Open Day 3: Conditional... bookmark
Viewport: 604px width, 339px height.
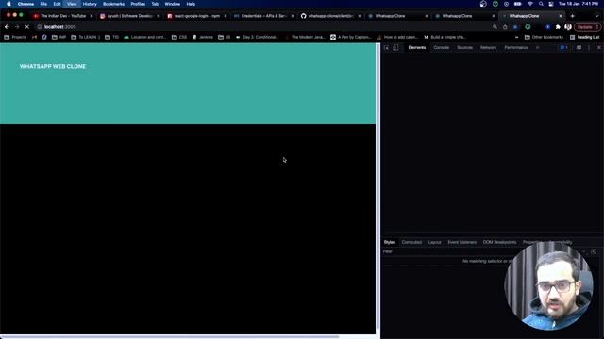click(x=257, y=37)
